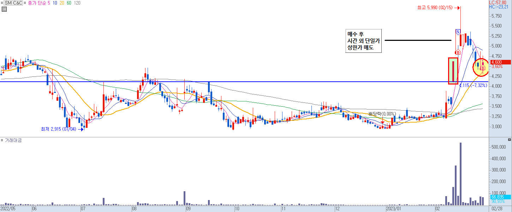
Task: Click the cyan 66,835 volume value tag
Action: (x=500, y=197)
